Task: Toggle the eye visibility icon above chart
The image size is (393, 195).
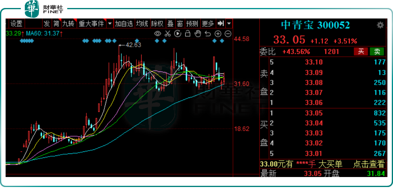Action: (158, 34)
